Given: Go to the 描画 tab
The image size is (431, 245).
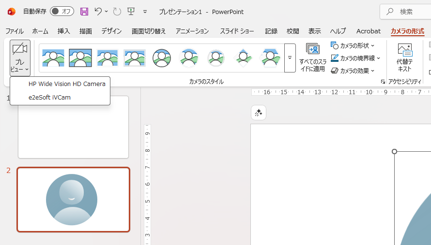Looking at the screenshot, I should point(86,31).
